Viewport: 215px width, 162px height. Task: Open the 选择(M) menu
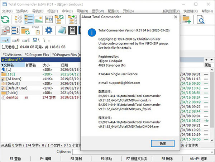[x=22, y=11]
